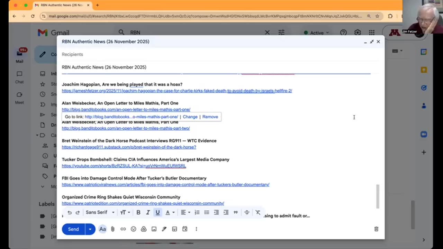
Task: Open the youtube shorts link
Action: coord(124,166)
